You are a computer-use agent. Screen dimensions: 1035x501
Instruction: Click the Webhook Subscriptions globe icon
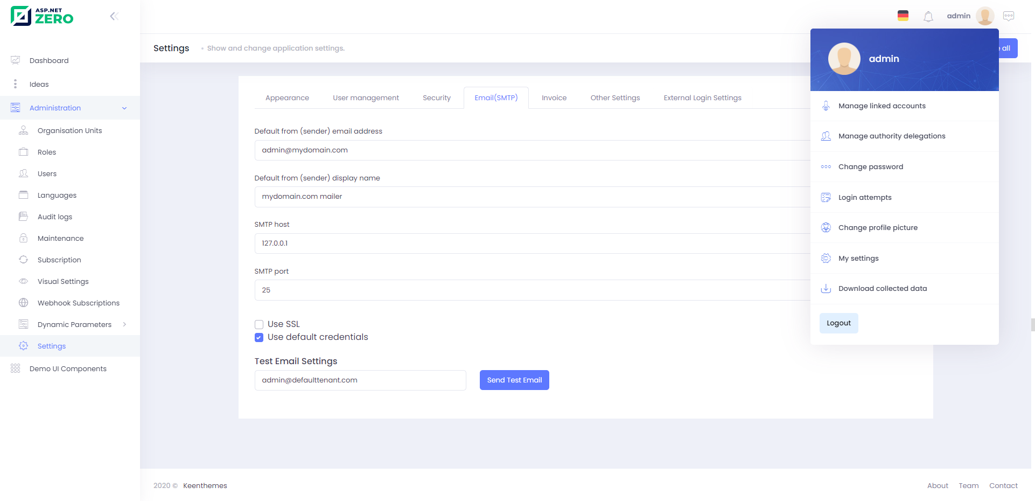point(23,303)
